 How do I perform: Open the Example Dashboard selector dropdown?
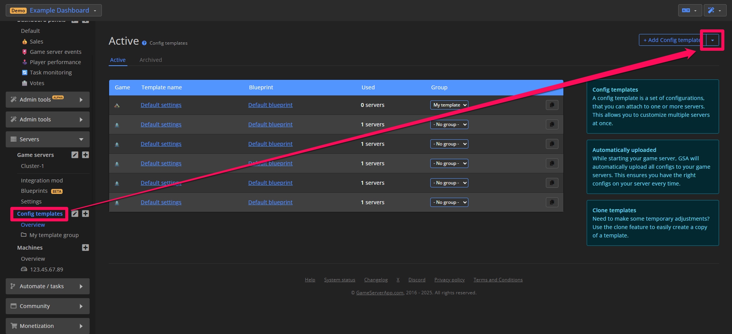click(x=53, y=10)
